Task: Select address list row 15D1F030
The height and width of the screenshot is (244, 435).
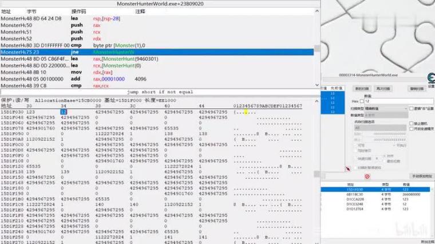Action: [375, 190]
